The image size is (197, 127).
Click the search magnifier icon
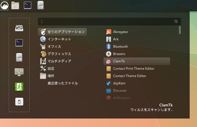[176, 21]
